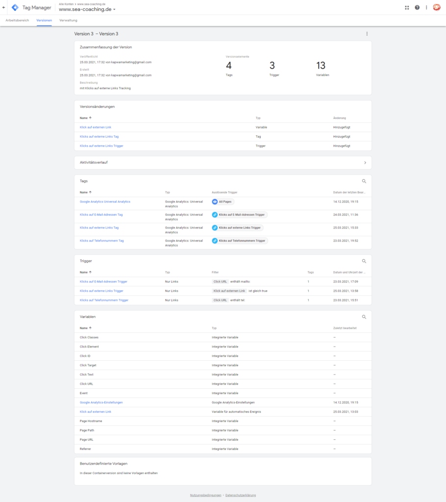Image resolution: width=446 pixels, height=502 pixels.
Task: Open the Google Analytics Universal Analytics tag
Action: (105, 201)
